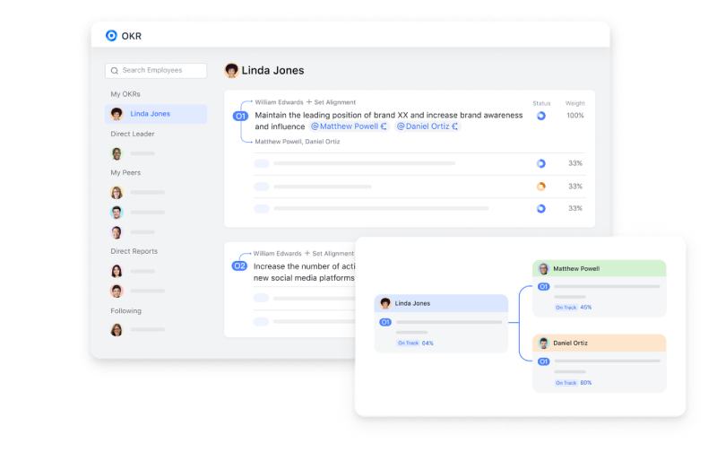Select the first peer avatar under My Peers
717x461 pixels.
[x=117, y=192]
